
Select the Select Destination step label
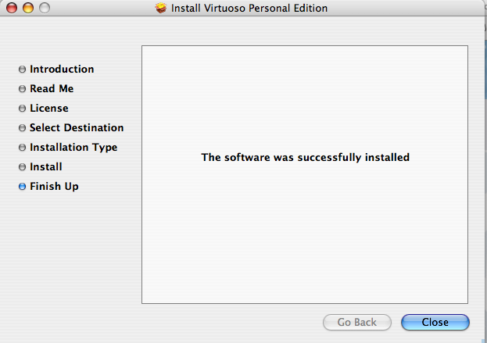[x=77, y=128]
